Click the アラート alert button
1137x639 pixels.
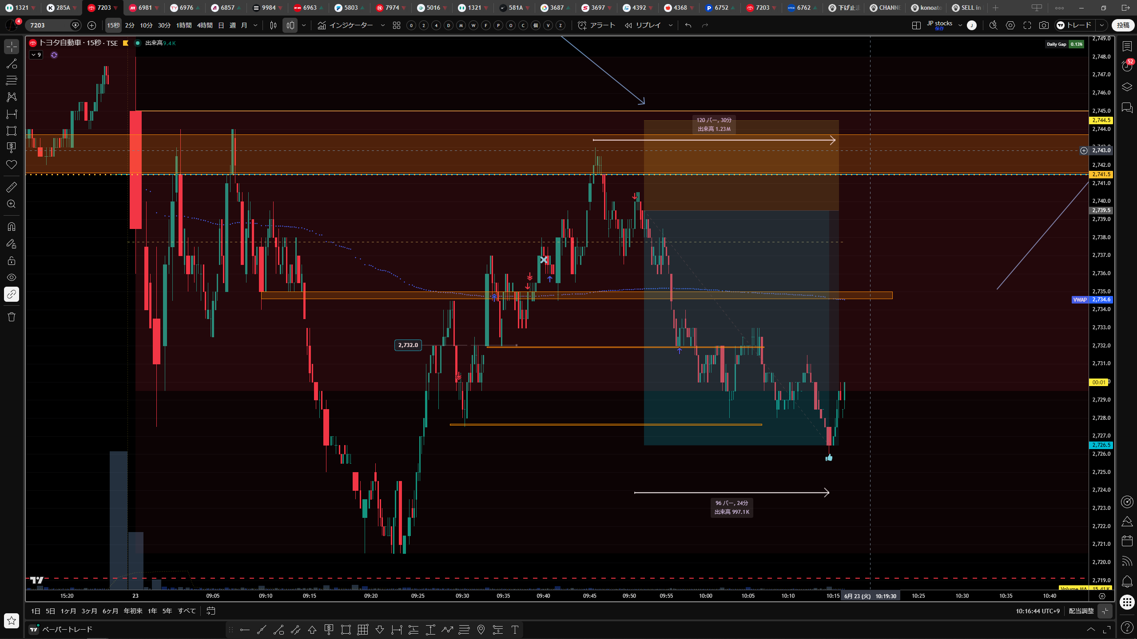(596, 25)
